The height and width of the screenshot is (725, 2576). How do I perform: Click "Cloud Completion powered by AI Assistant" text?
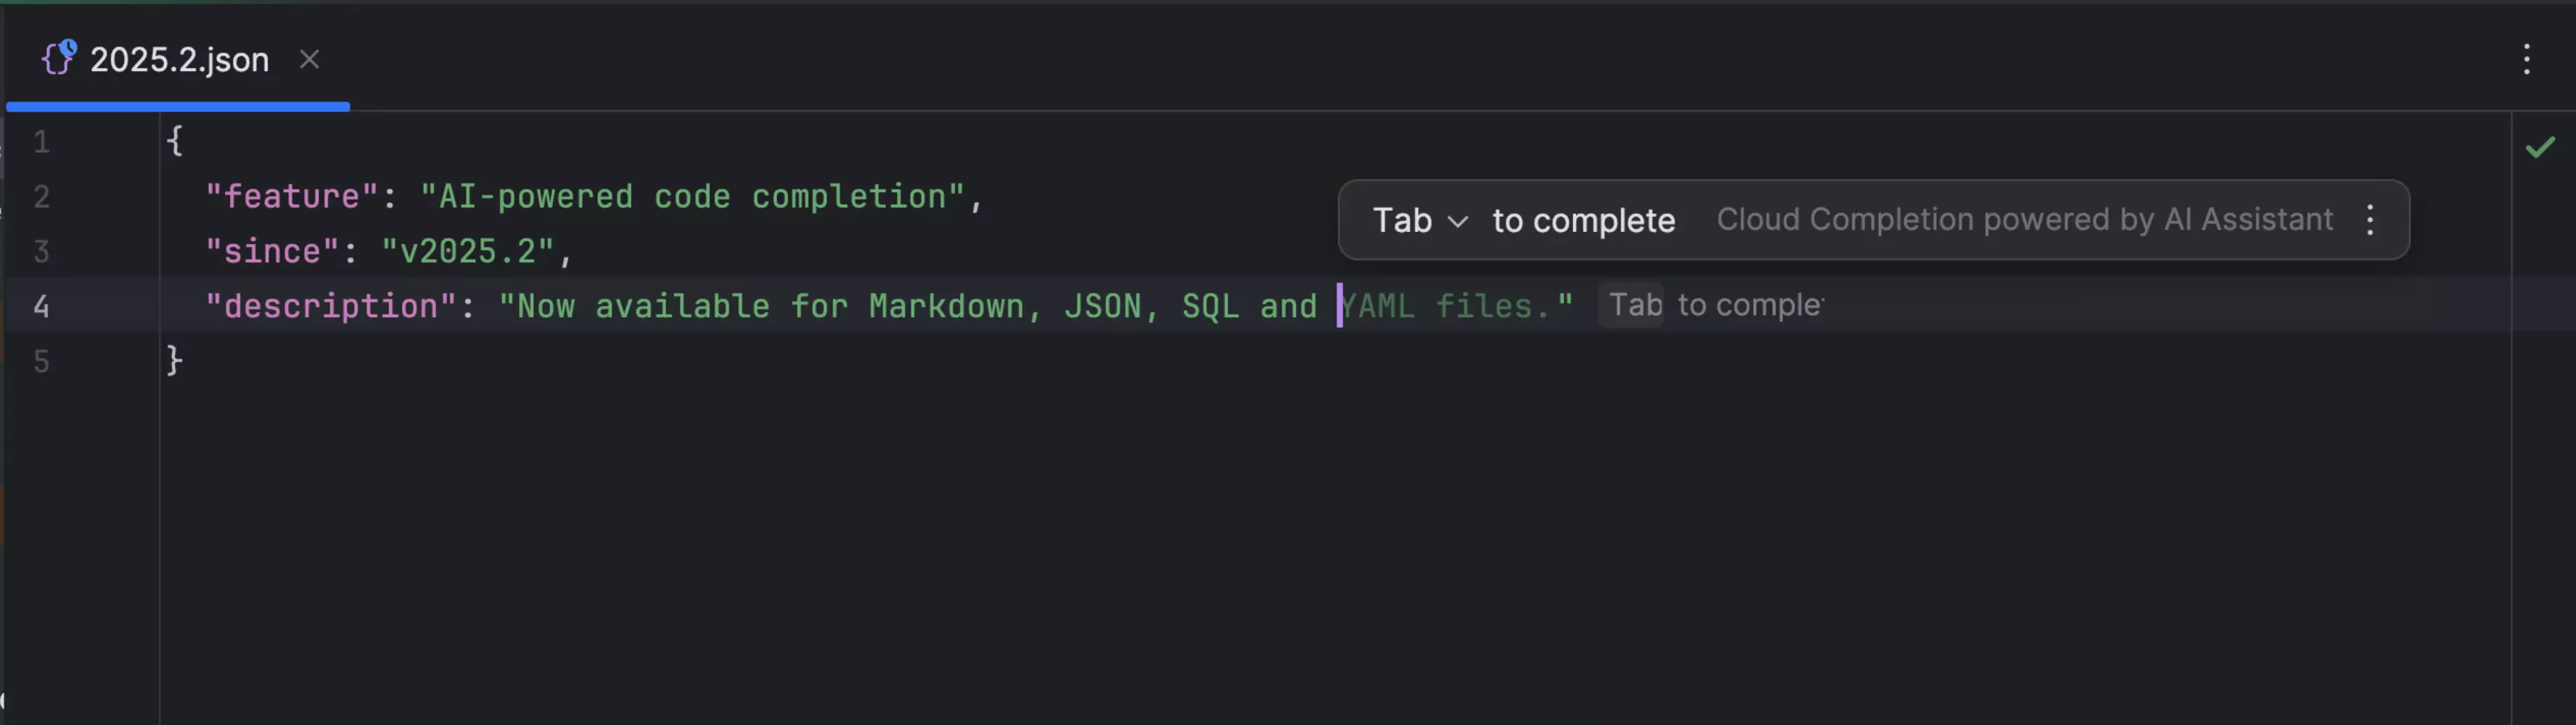coord(2024,220)
